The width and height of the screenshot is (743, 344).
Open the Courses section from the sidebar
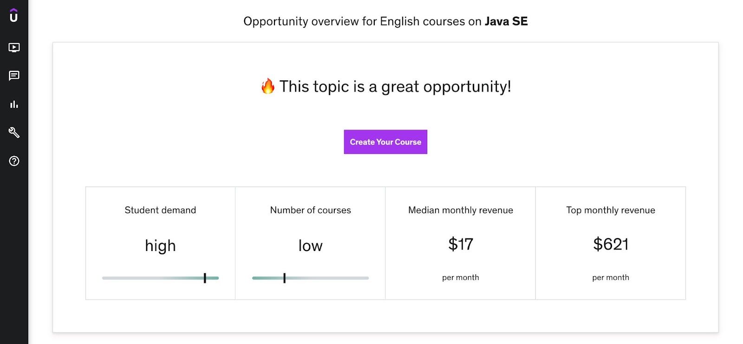tap(14, 47)
